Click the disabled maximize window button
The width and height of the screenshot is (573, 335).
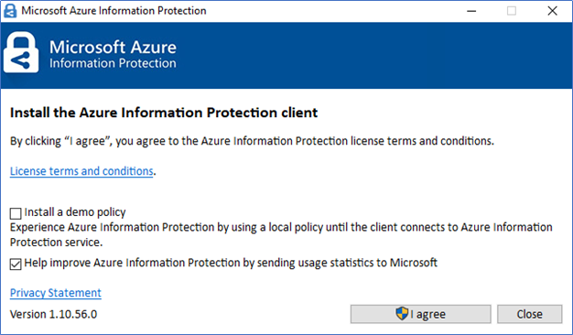pyautogui.click(x=512, y=11)
